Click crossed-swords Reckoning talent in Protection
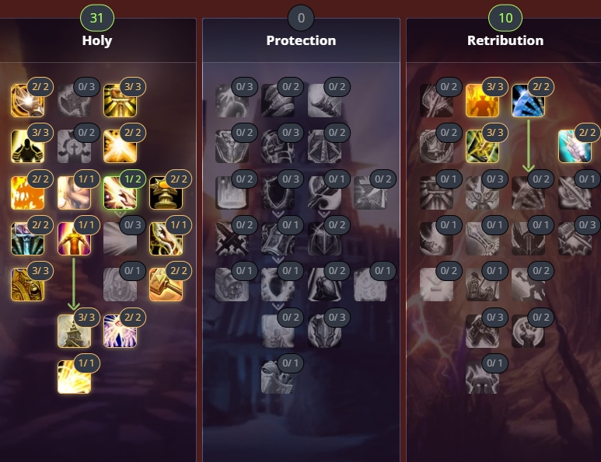 click(x=232, y=239)
